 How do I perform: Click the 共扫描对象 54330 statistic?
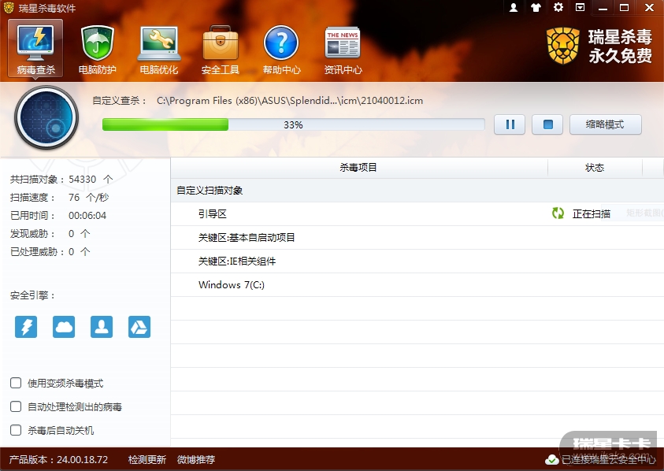[61, 180]
